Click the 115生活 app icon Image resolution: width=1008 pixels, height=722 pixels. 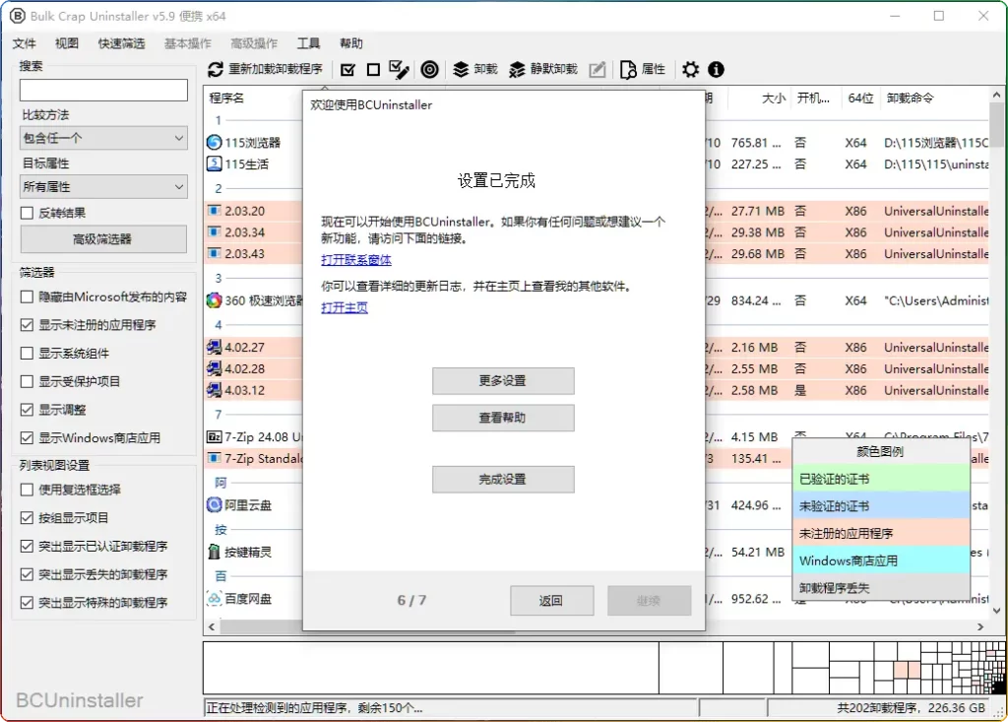point(214,164)
